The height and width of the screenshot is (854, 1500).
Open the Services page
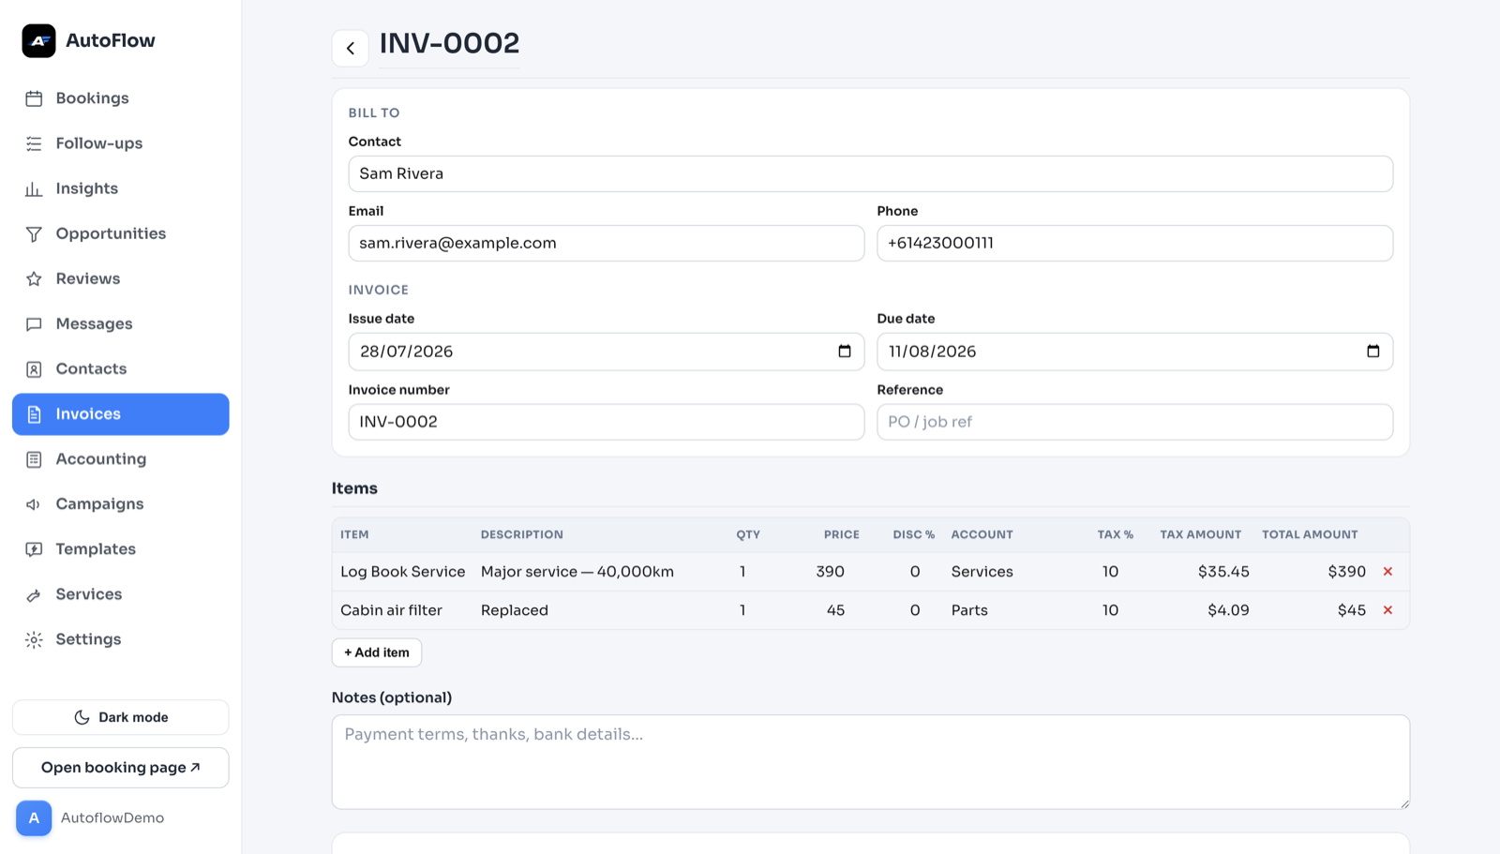coord(121,594)
